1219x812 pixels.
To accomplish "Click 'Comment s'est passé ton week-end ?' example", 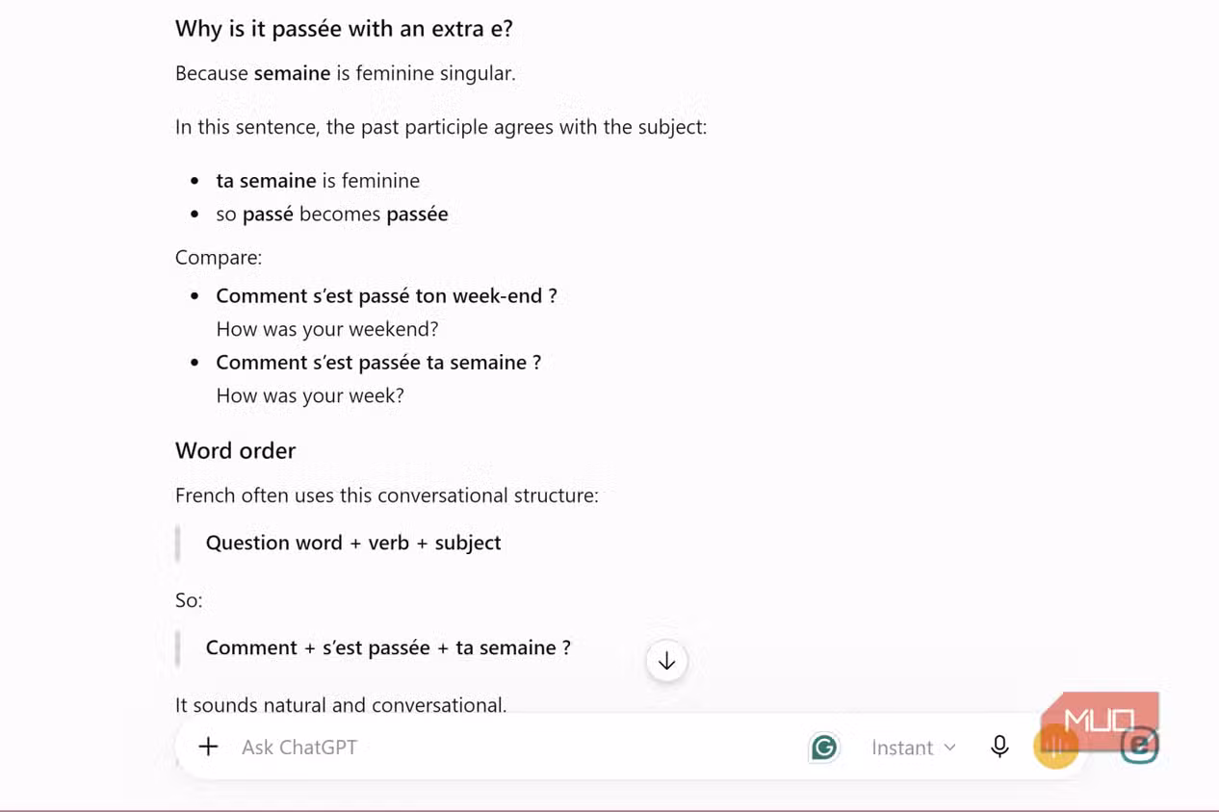I will (x=386, y=295).
